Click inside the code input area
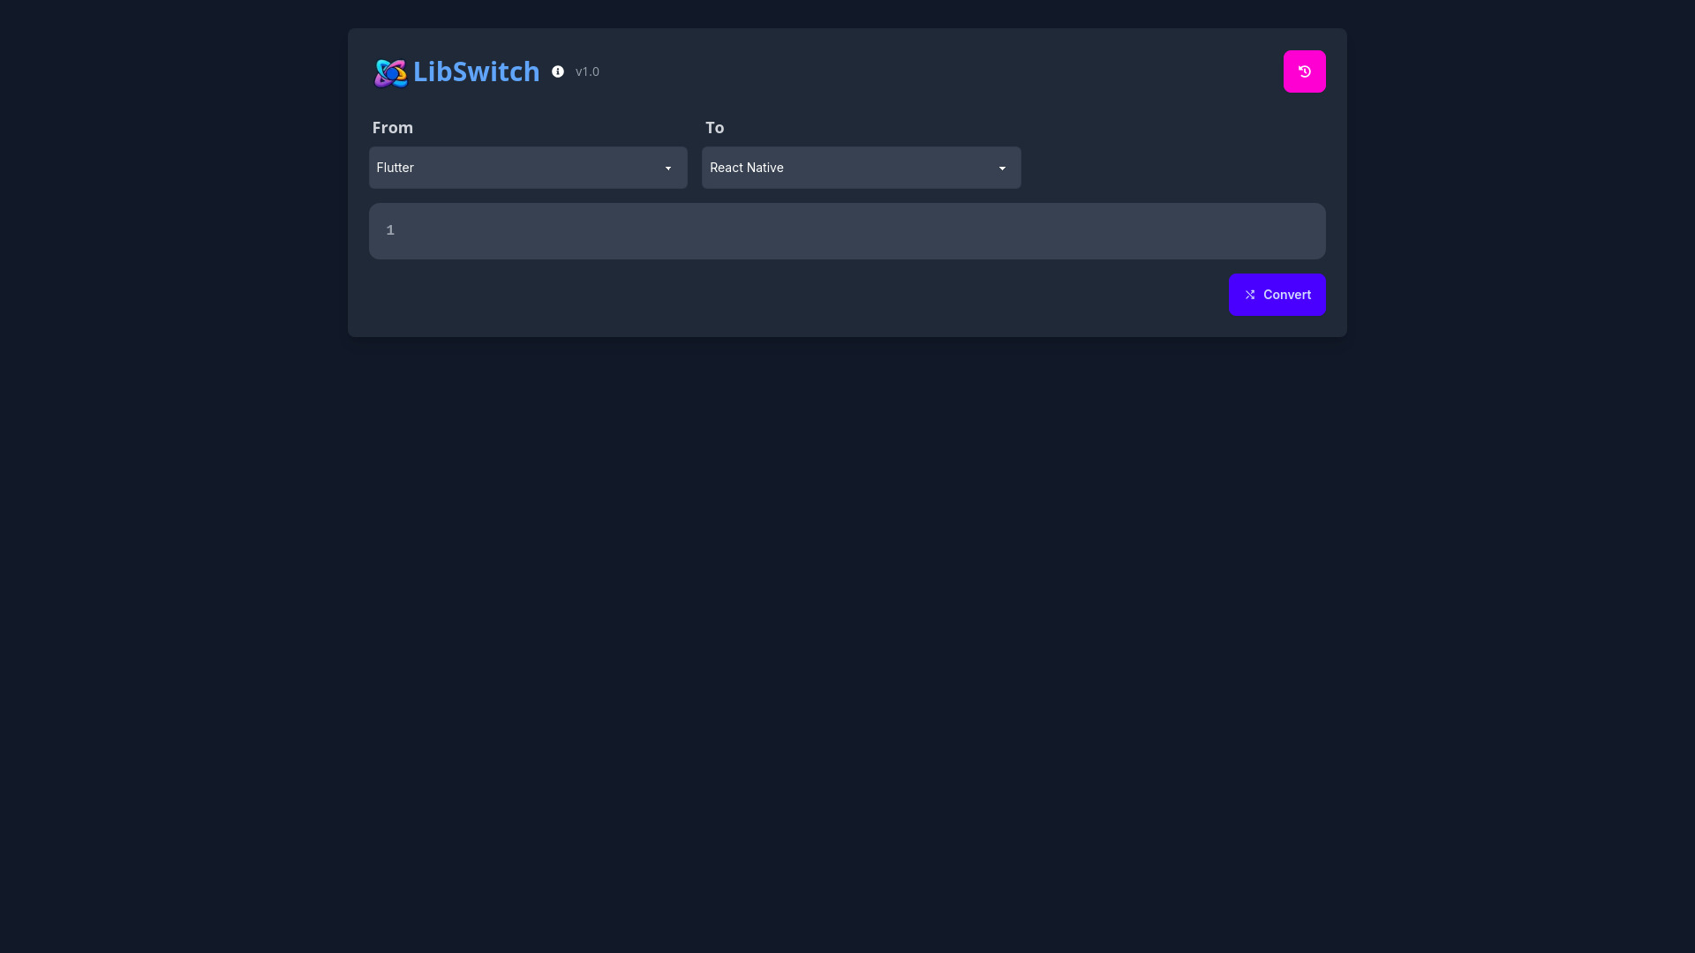Screen dimensions: 1695x953 click(x=795, y=230)
